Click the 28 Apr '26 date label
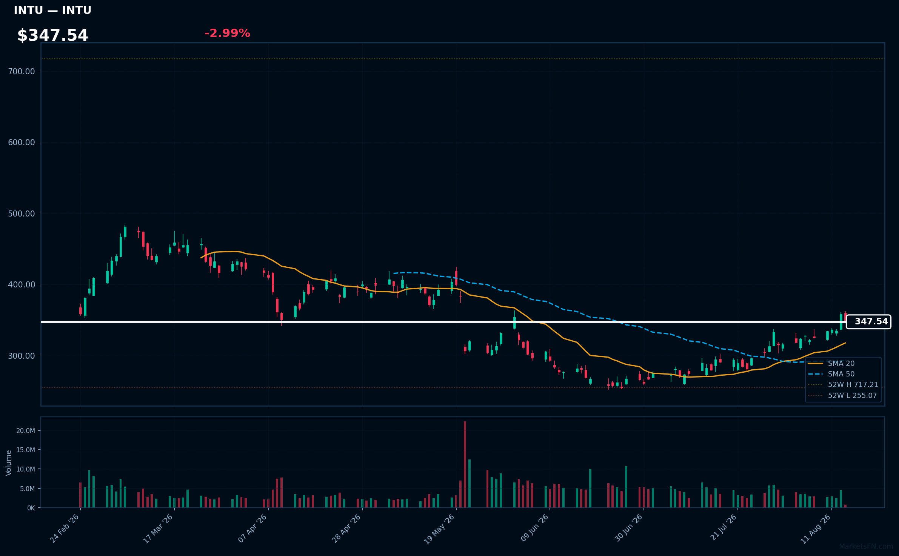The width and height of the screenshot is (899, 556). point(346,528)
